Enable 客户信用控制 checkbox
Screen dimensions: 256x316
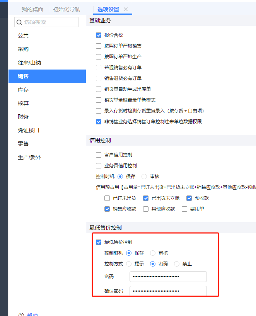pyautogui.click(x=99, y=155)
